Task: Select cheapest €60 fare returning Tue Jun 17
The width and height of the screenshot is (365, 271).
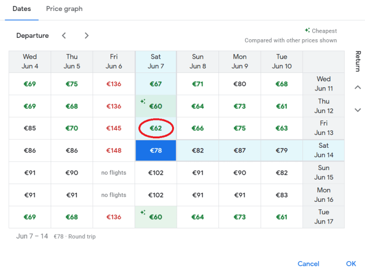Action: point(156,217)
